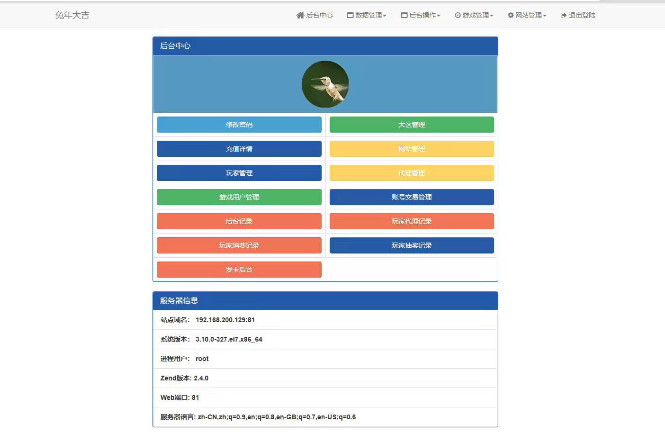Image resolution: width=665 pixels, height=433 pixels.
Task: View 玩家抽奖记录
Action: [412, 245]
